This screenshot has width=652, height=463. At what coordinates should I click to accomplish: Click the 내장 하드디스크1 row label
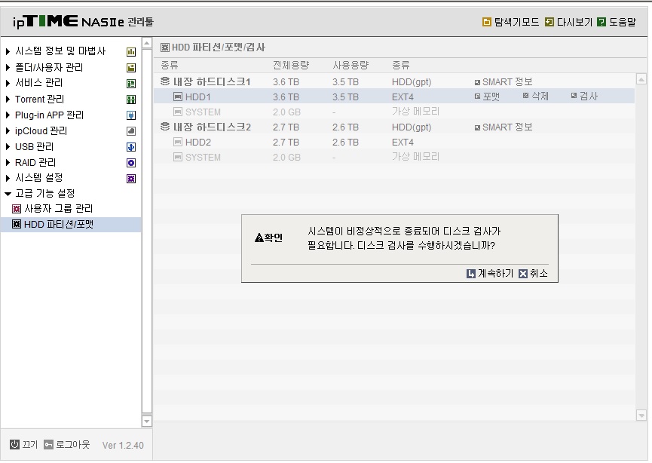click(212, 81)
